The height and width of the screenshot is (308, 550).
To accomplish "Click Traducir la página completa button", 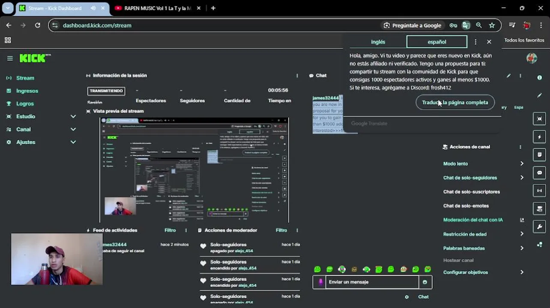I will (455, 102).
